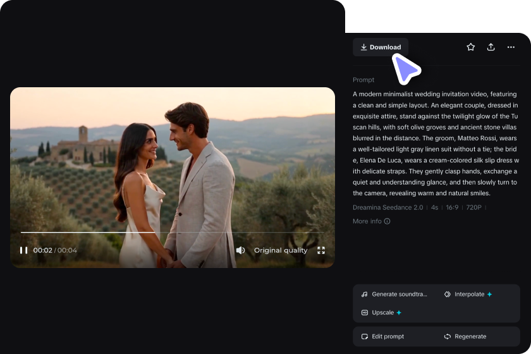Click the '00:02' current time readout
Image resolution: width=531 pixels, height=354 pixels.
point(43,250)
